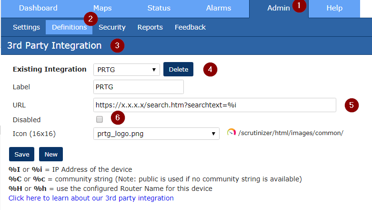This screenshot has width=372, height=210.
Task: Delete the PRTG integration
Action: [x=179, y=70]
